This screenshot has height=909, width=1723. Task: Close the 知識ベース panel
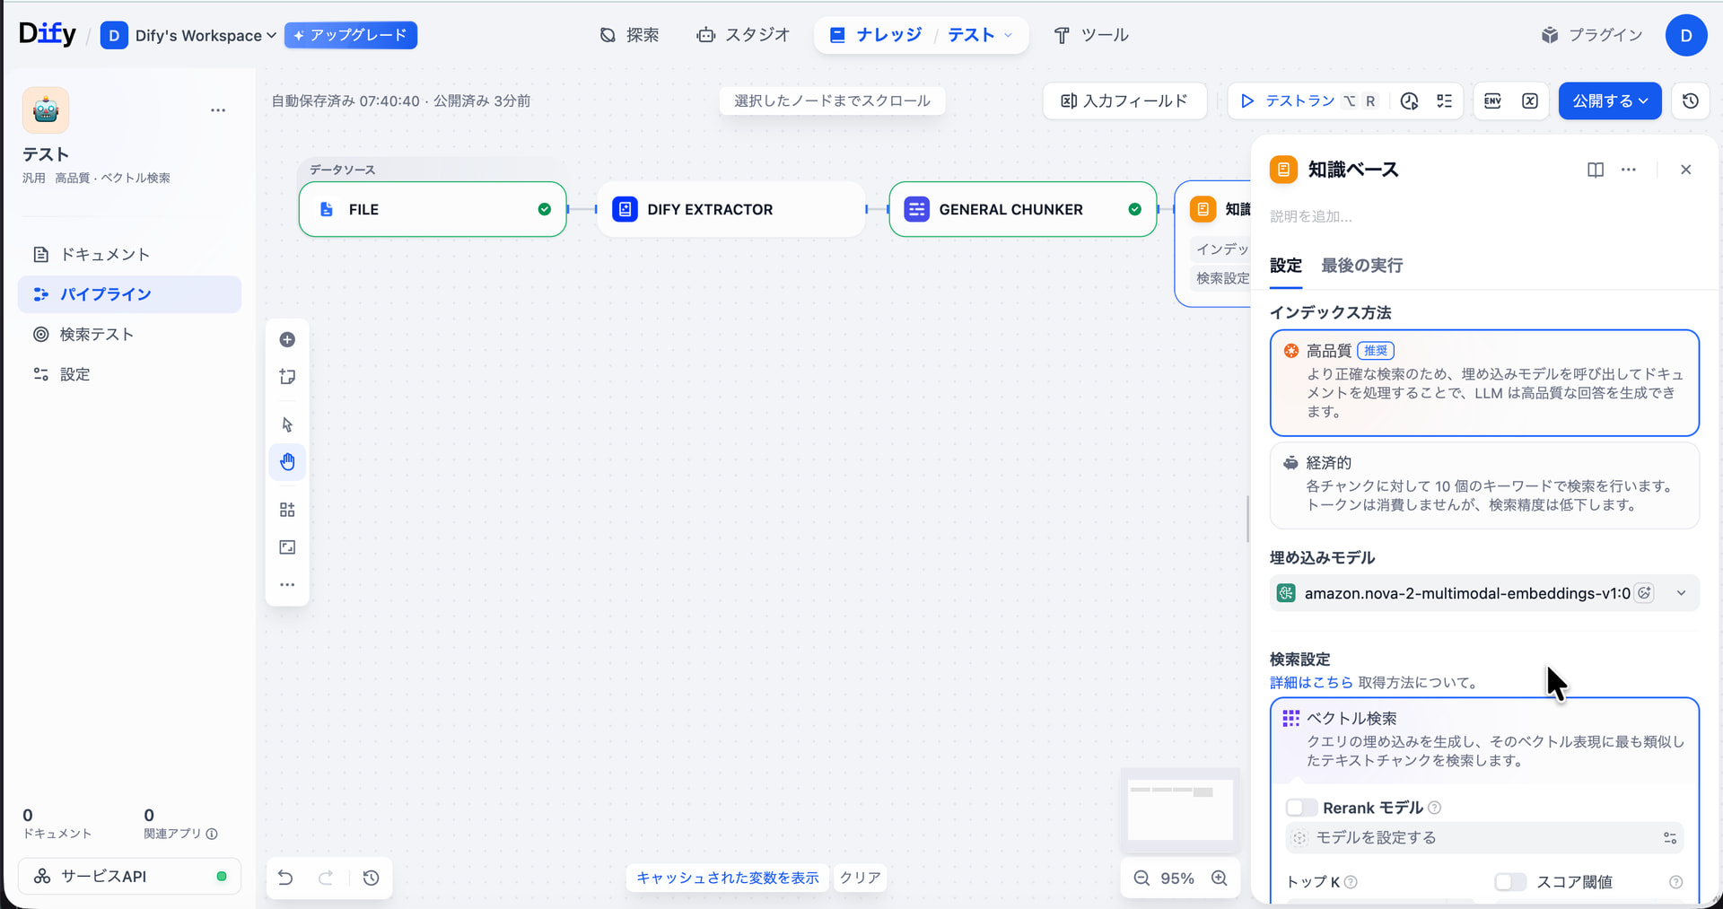[1686, 170]
